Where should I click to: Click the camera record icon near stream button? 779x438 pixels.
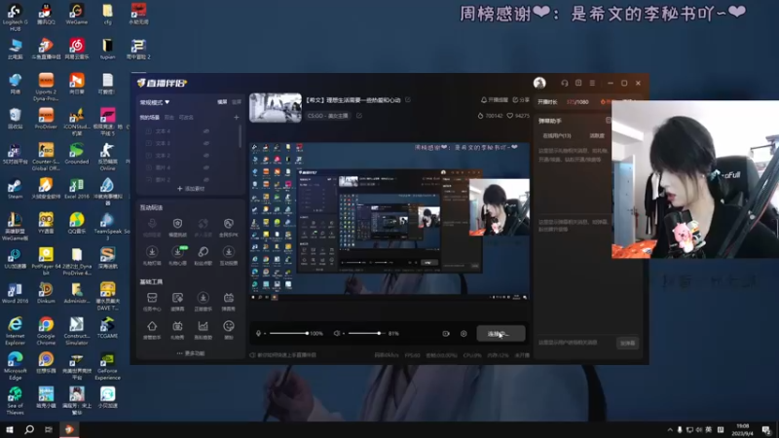click(446, 333)
